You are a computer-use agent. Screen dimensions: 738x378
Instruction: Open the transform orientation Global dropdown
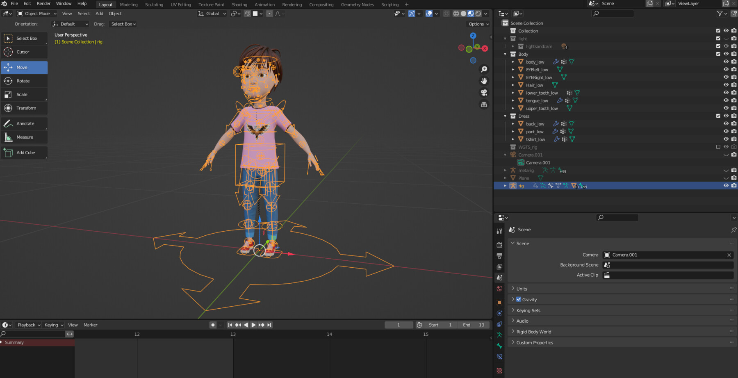pos(212,14)
